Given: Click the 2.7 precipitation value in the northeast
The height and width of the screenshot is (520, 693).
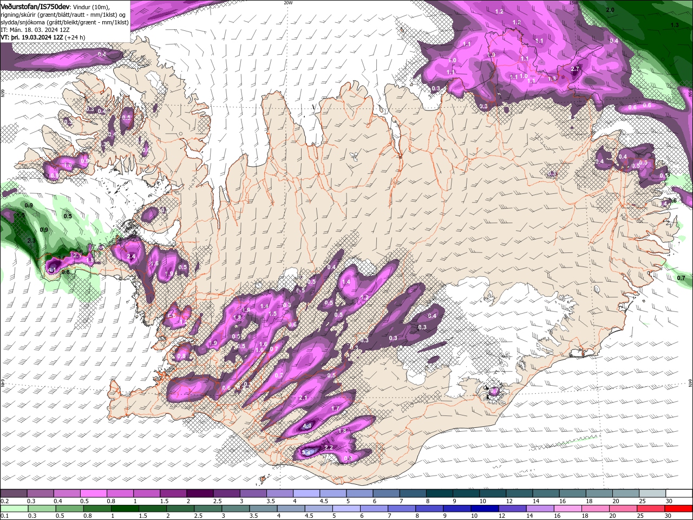Looking at the screenshot, I should click(575, 69).
